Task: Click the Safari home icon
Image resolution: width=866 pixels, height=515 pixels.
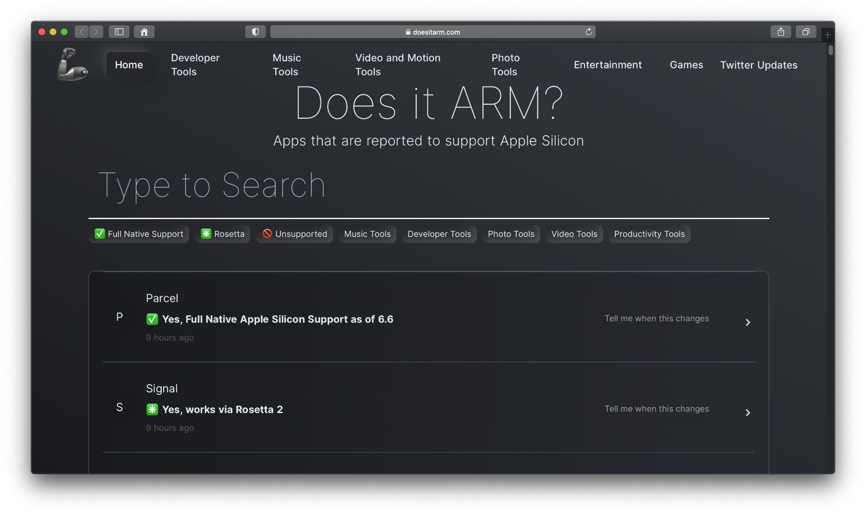Action: click(144, 32)
